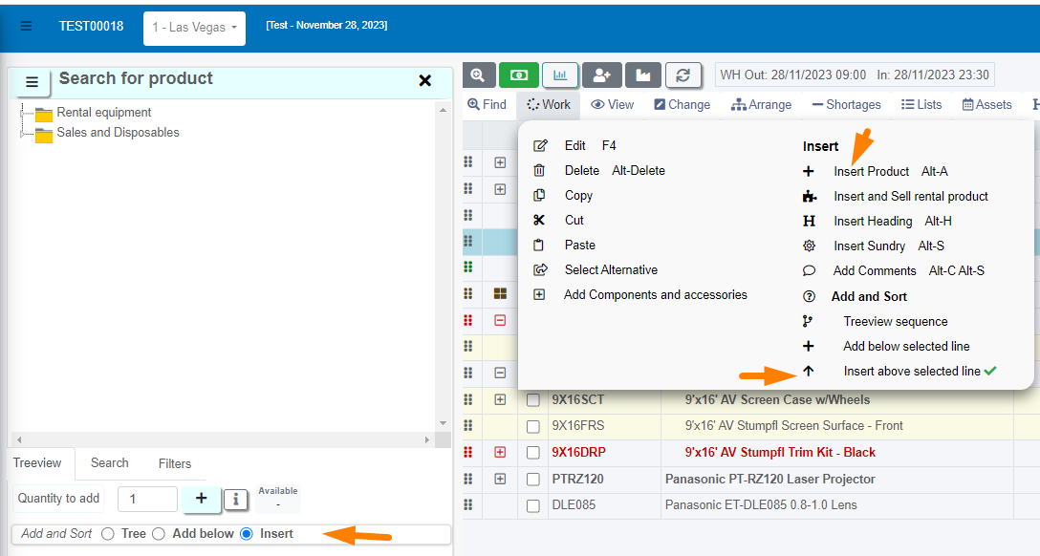
Task: Choose Delete Alt-Delete in Work menu
Action: point(599,171)
